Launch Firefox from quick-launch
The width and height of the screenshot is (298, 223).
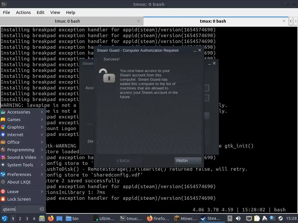pos(51,218)
